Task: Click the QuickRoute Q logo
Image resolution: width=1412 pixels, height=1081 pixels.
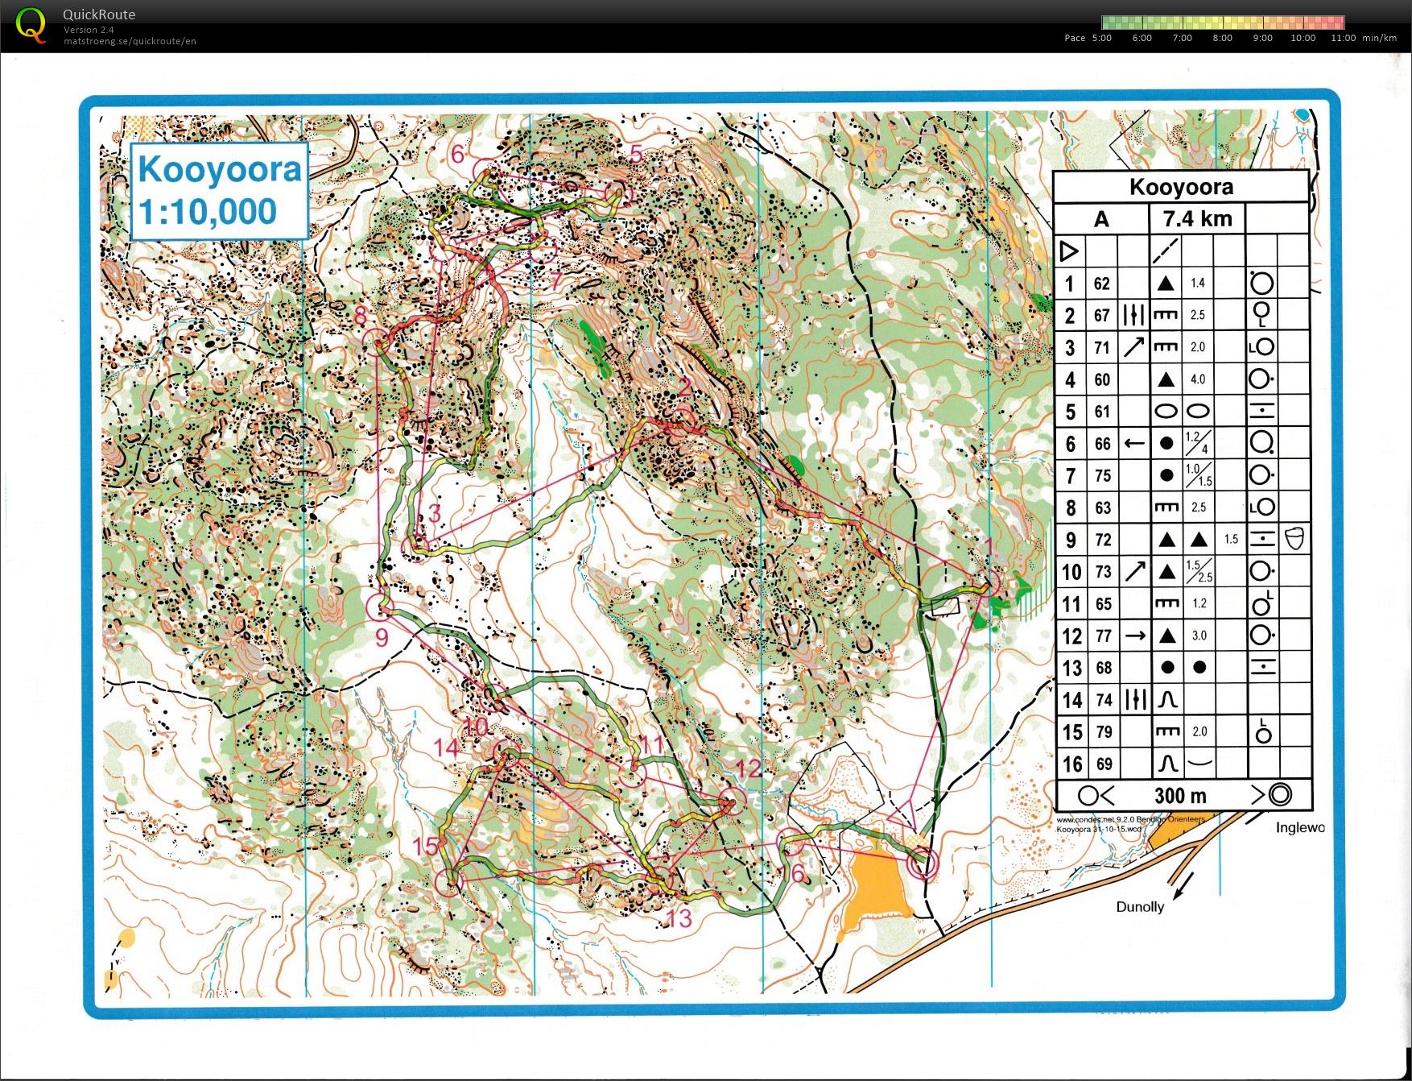Action: click(x=31, y=25)
